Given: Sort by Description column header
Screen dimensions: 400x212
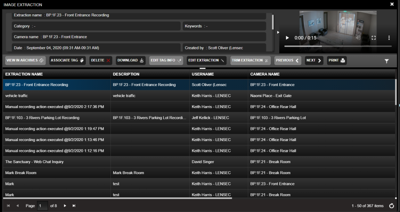Looking at the screenshot, I should (126, 74).
